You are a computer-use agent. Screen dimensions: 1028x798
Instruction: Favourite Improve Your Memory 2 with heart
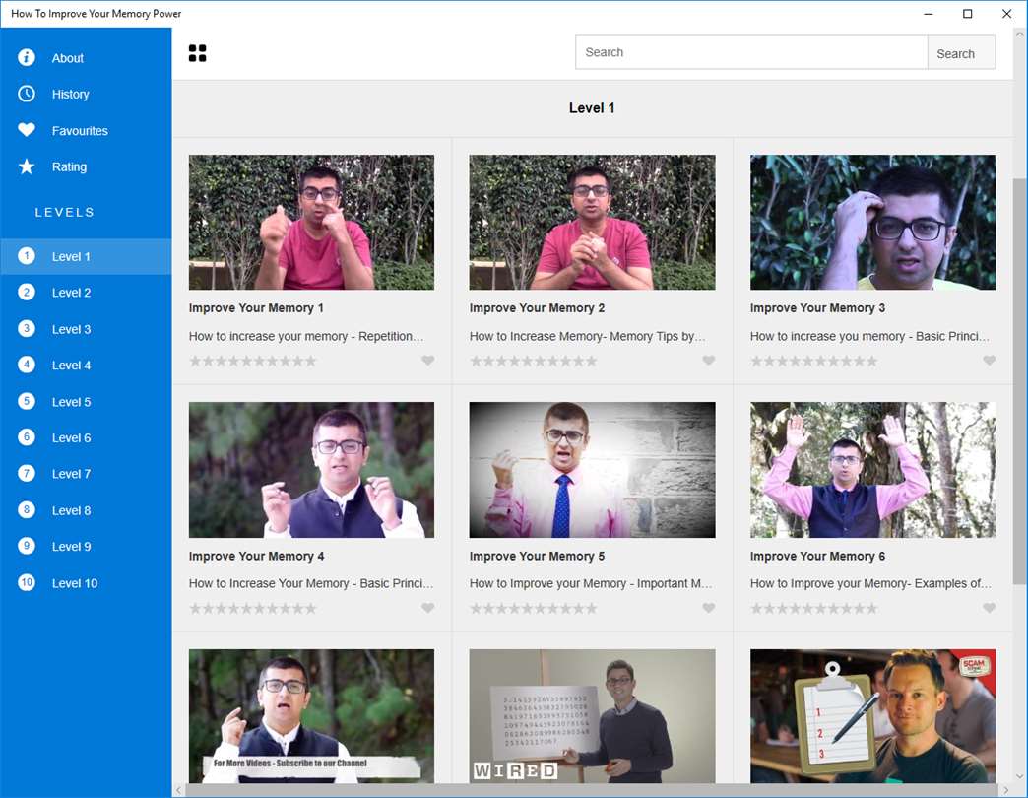point(709,360)
